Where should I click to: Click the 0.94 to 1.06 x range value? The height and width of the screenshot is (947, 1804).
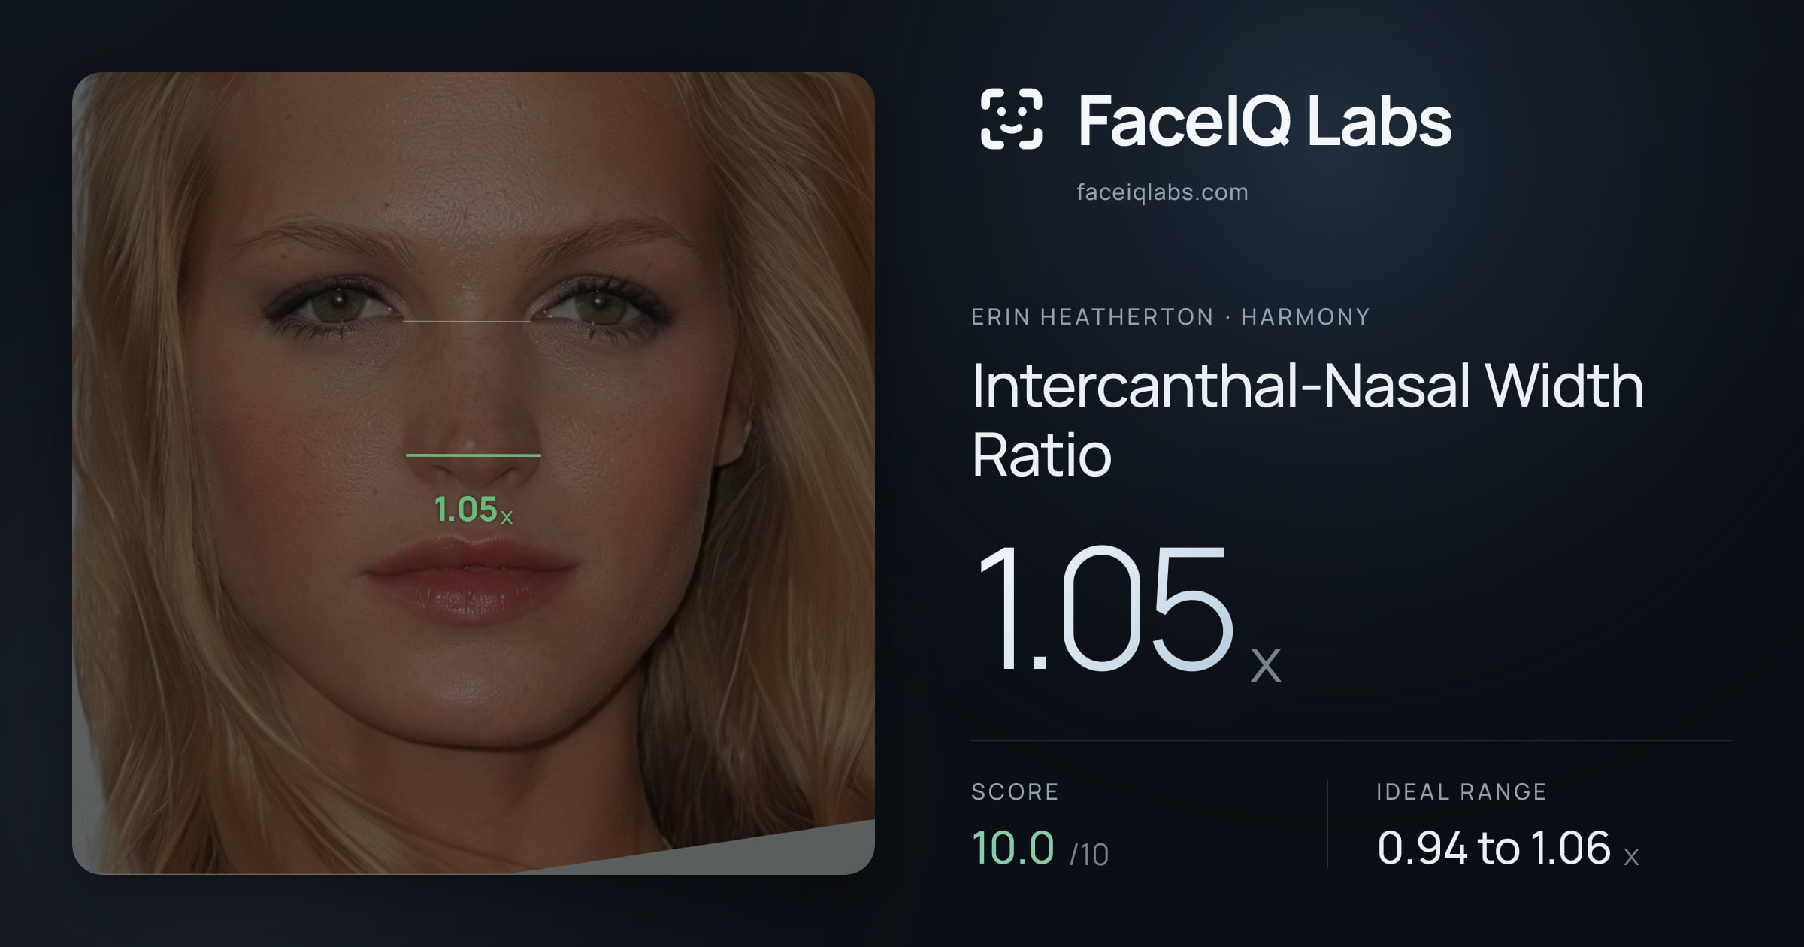coord(1508,848)
